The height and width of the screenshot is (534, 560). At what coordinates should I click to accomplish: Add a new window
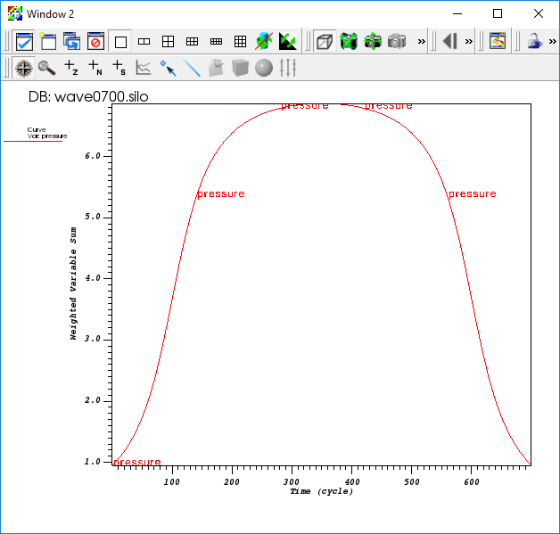coord(48,42)
